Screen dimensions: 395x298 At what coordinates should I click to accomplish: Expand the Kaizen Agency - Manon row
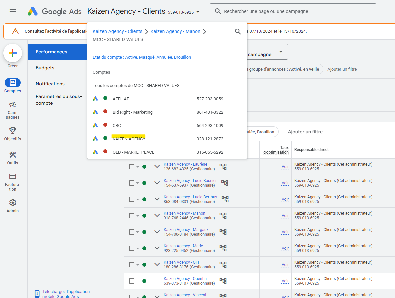157,216
